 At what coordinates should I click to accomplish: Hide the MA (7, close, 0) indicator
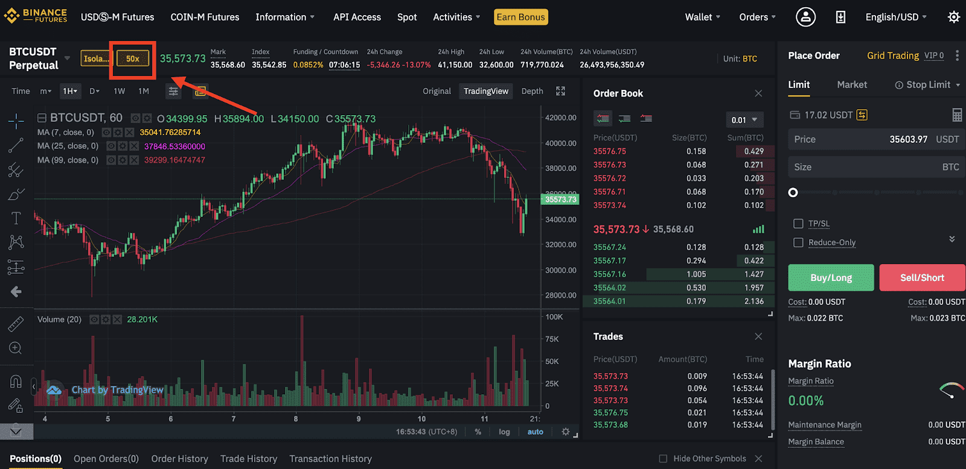pyautogui.click(x=106, y=132)
